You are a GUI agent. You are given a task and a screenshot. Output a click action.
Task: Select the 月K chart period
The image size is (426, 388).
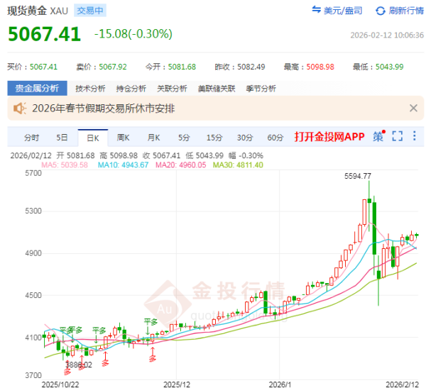tap(153, 138)
